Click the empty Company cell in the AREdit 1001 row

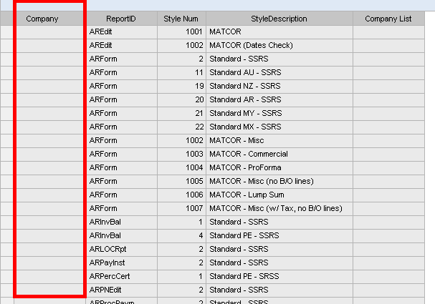[50, 32]
